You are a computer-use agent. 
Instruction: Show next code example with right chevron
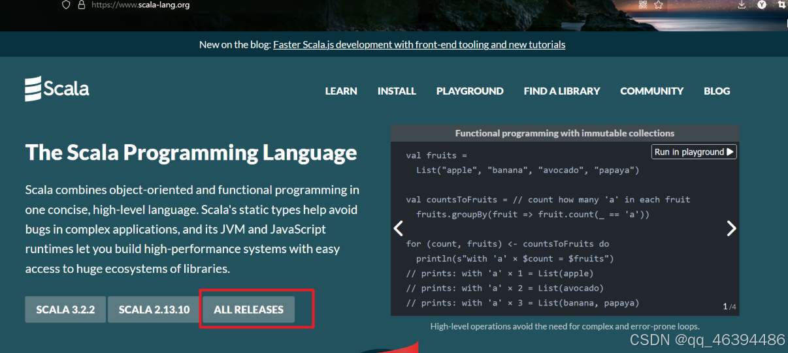pos(731,228)
